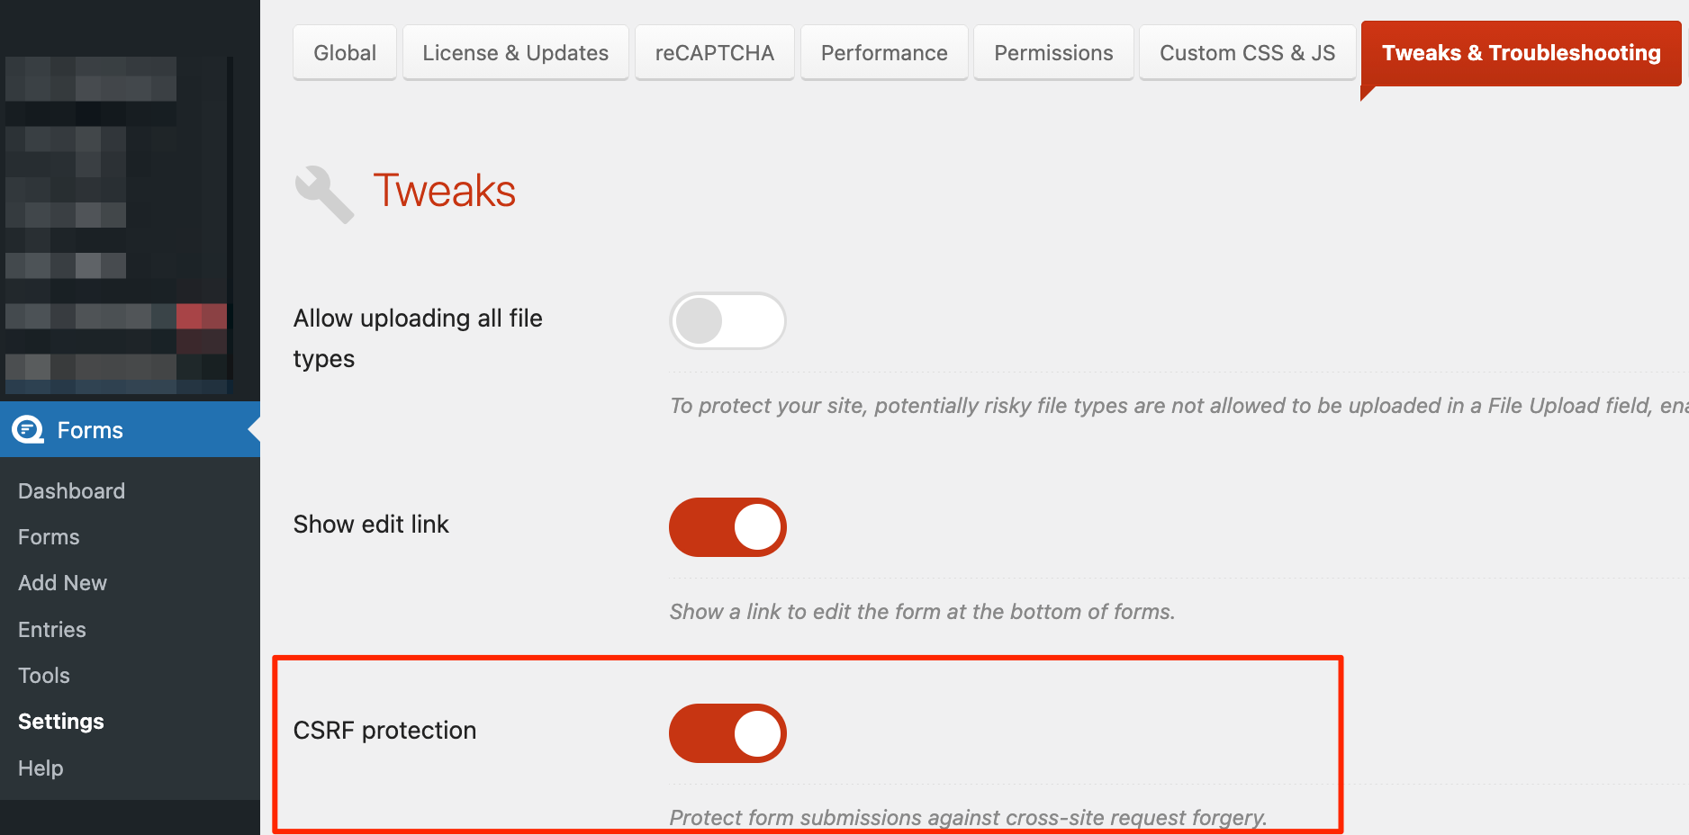View Entries from the sidebar
The image size is (1689, 835).
tap(52, 630)
